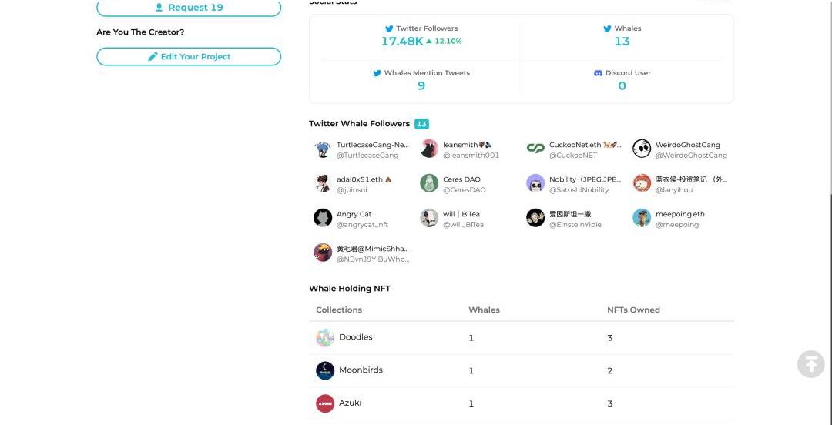Viewport: 832px width, 425px height.
Task: Open the @will_BiTea handle link
Action: click(463, 225)
